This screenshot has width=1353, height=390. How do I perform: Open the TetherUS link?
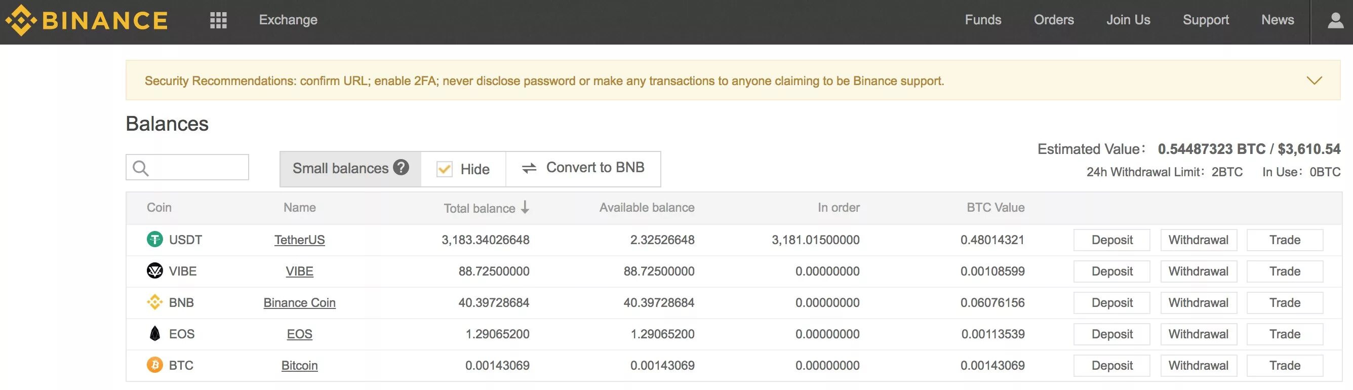pyautogui.click(x=299, y=240)
